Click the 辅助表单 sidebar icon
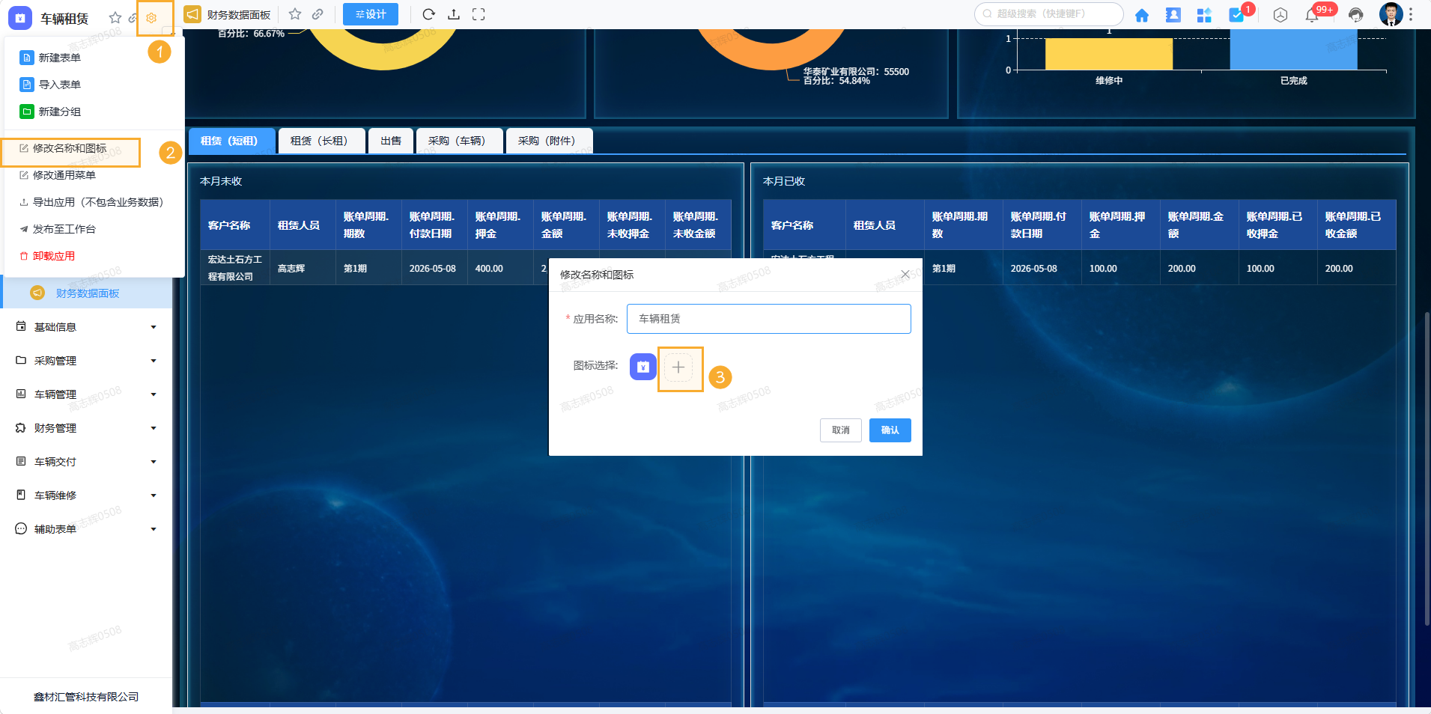This screenshot has width=1431, height=714. coord(21,528)
